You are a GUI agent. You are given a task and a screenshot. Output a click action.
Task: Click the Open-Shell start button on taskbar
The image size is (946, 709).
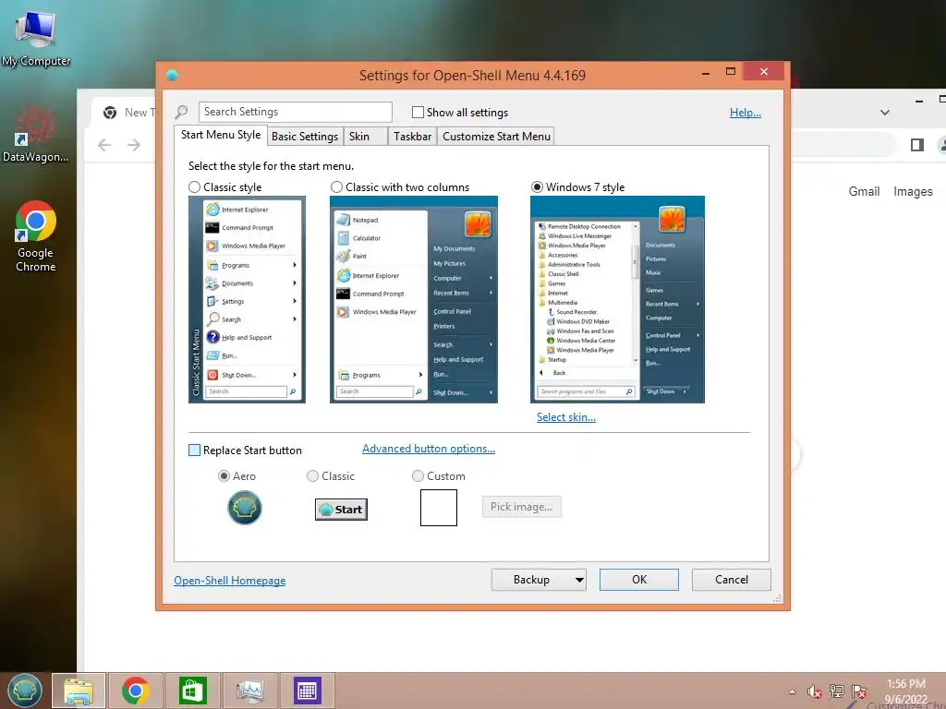click(x=24, y=691)
